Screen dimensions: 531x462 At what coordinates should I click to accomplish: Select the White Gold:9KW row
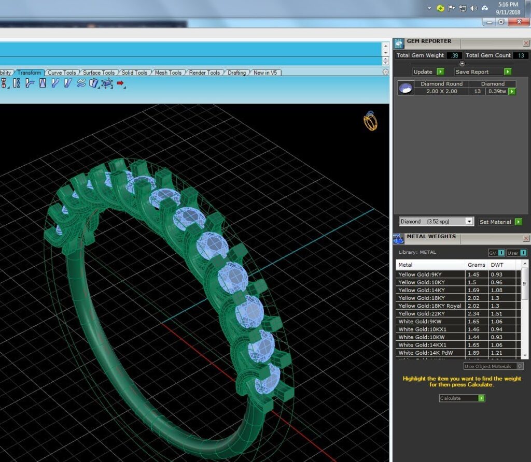click(458, 321)
